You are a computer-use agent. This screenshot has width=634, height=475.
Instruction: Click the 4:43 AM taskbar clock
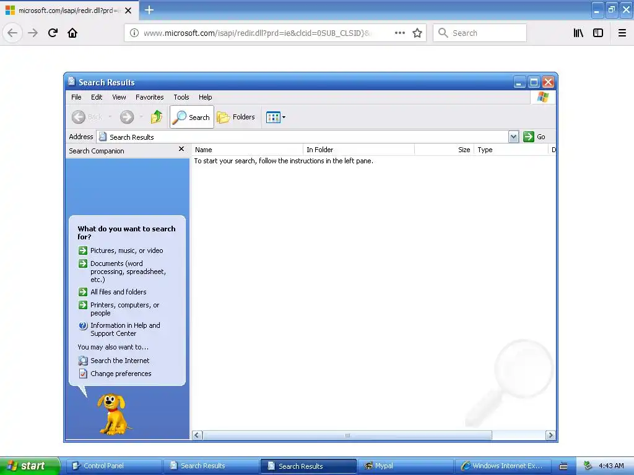click(611, 466)
